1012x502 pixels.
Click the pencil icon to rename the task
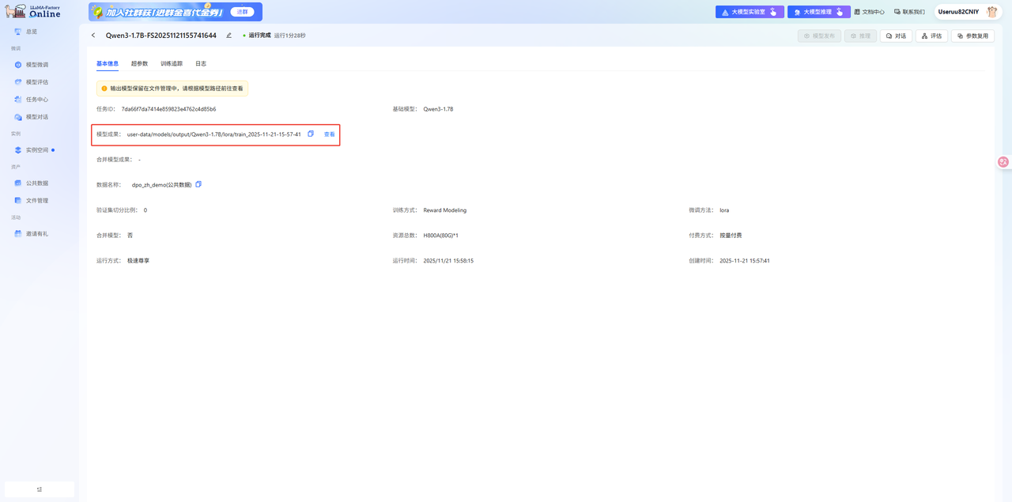229,36
